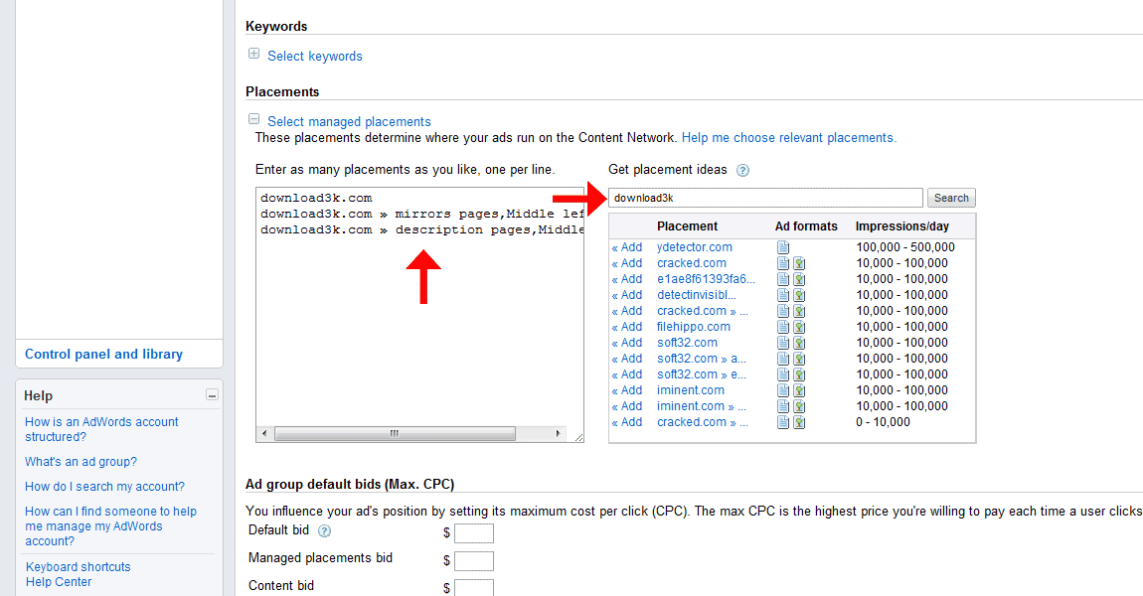This screenshot has width=1143, height=596.
Task: Click text ad icon for soft32.com » a...
Action: pyautogui.click(x=783, y=359)
